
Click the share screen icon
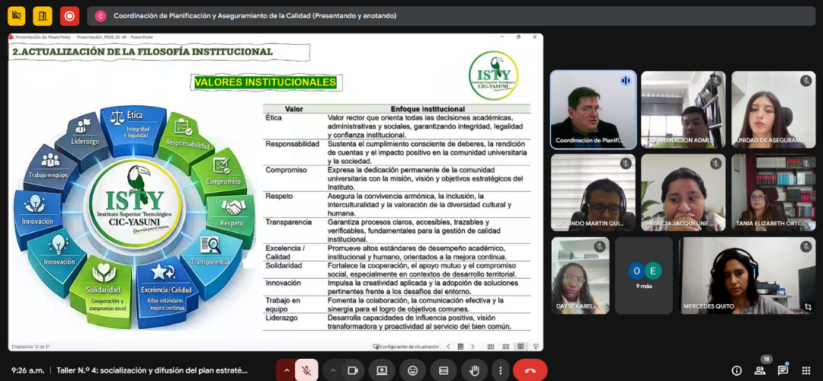pos(382,370)
